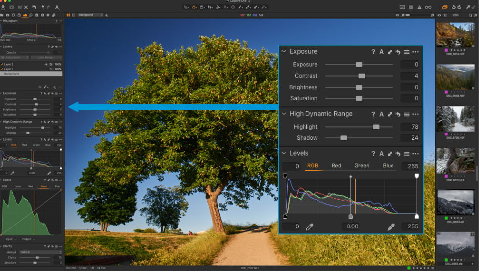479x271 pixels.
Task: Click the Rotate right icon in top toolbar
Action: click(x=459, y=7)
